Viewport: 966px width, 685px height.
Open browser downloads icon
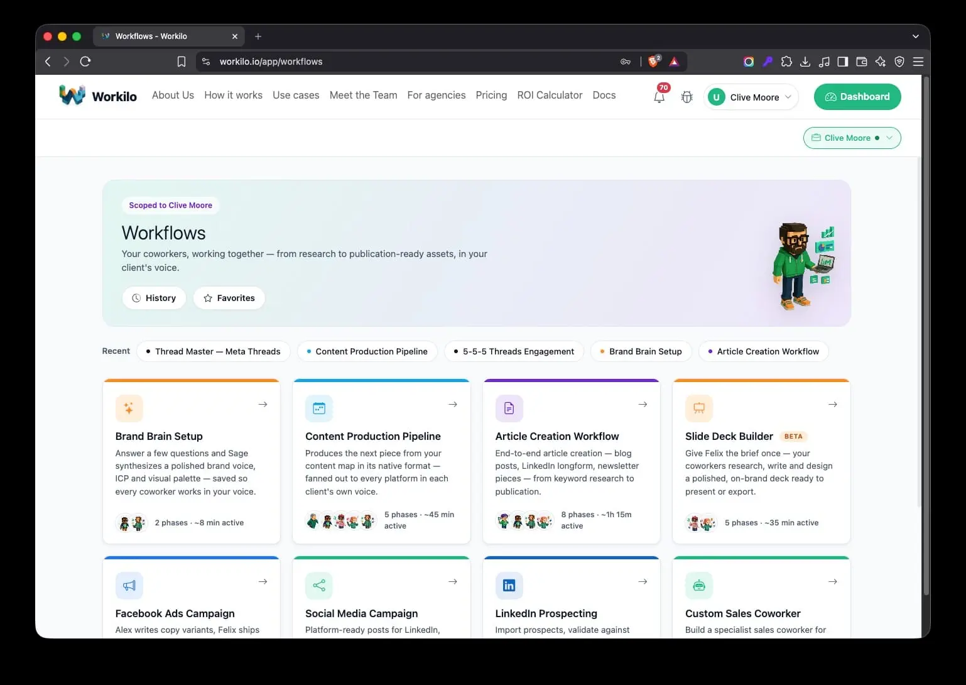point(805,62)
